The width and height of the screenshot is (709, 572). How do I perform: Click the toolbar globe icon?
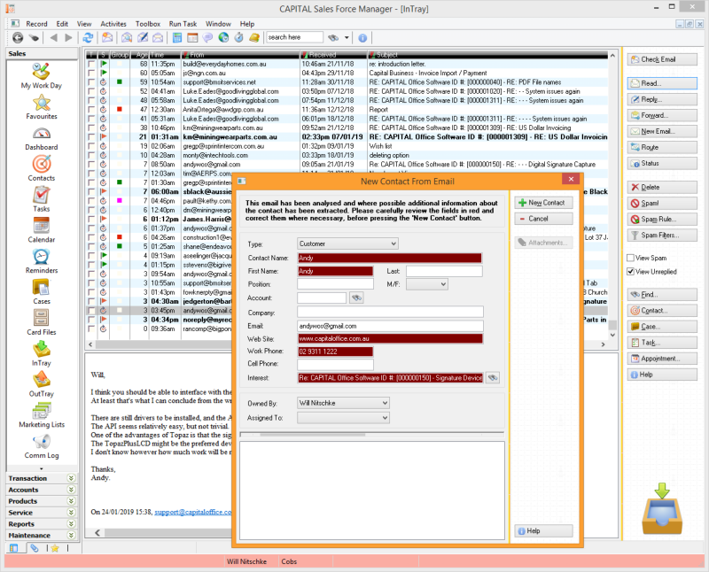[x=223, y=37]
